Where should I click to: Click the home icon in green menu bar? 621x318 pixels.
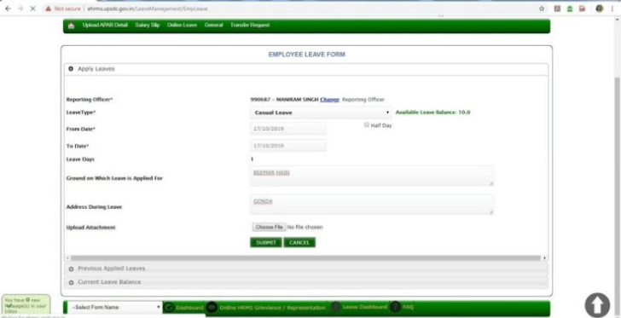click(72, 26)
